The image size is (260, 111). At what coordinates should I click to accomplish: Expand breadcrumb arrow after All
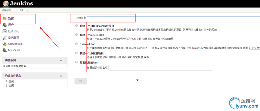point(27,10)
